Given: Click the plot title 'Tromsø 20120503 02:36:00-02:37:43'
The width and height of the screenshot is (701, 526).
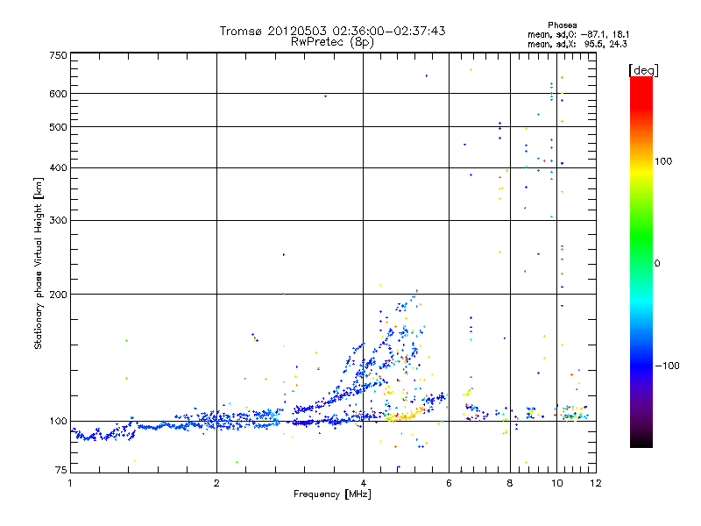Looking at the screenshot, I should pos(332,31).
